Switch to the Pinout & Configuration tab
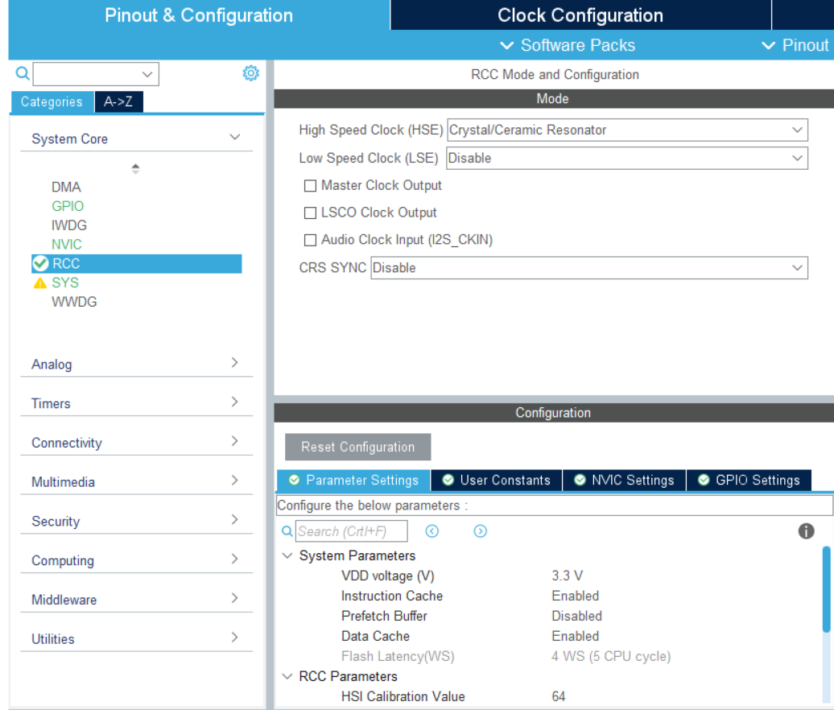834x710 pixels. point(199,14)
